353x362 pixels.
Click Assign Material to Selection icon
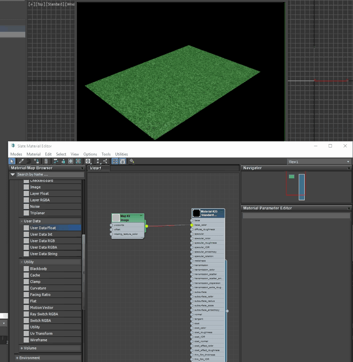pyautogui.click(x=37, y=161)
